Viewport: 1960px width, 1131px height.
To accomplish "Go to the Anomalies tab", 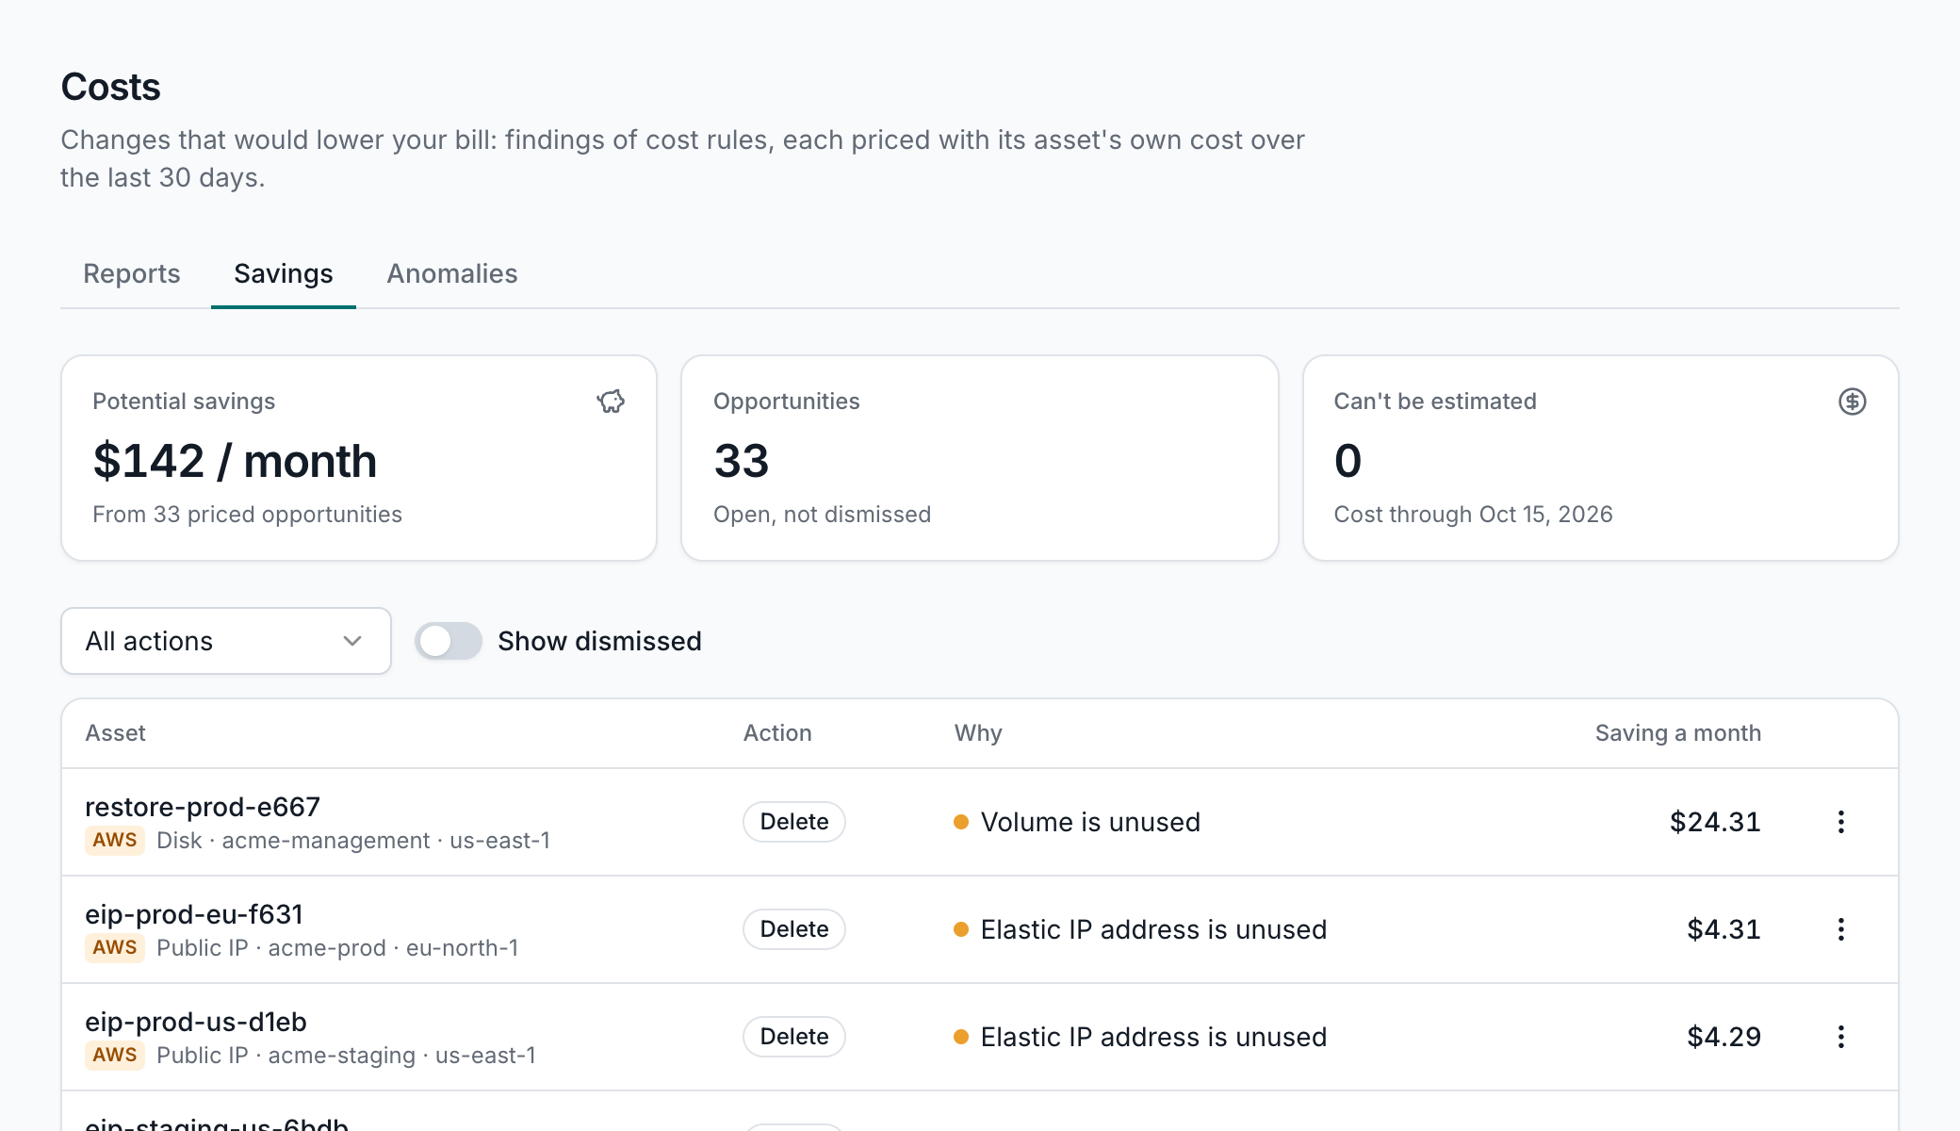I will pos(452,273).
